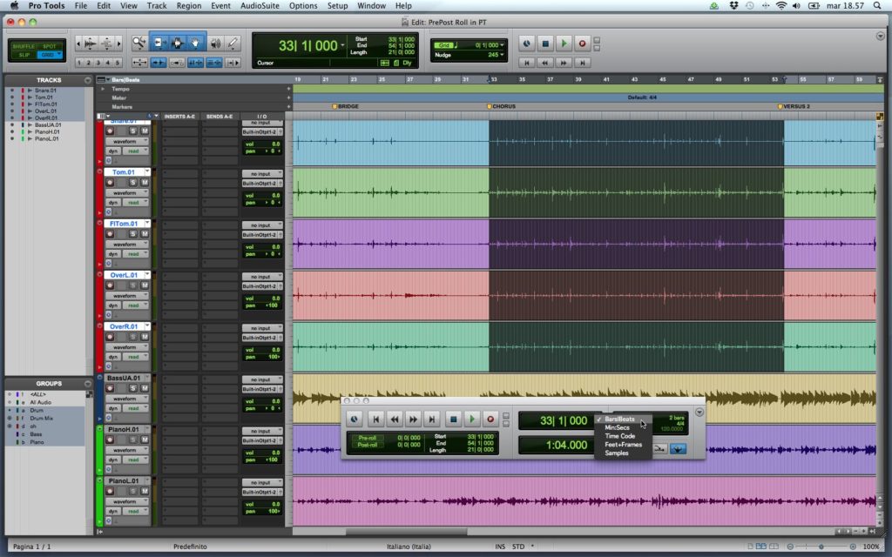The width and height of the screenshot is (892, 557).
Task: Open the Setup menu
Action: pyautogui.click(x=337, y=6)
